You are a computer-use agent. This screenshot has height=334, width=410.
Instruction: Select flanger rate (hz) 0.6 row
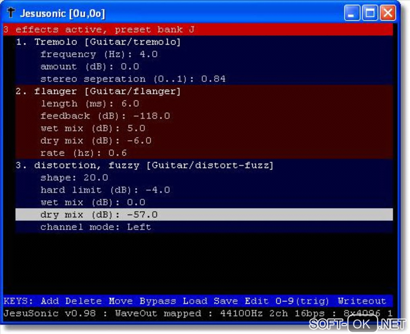(204, 153)
